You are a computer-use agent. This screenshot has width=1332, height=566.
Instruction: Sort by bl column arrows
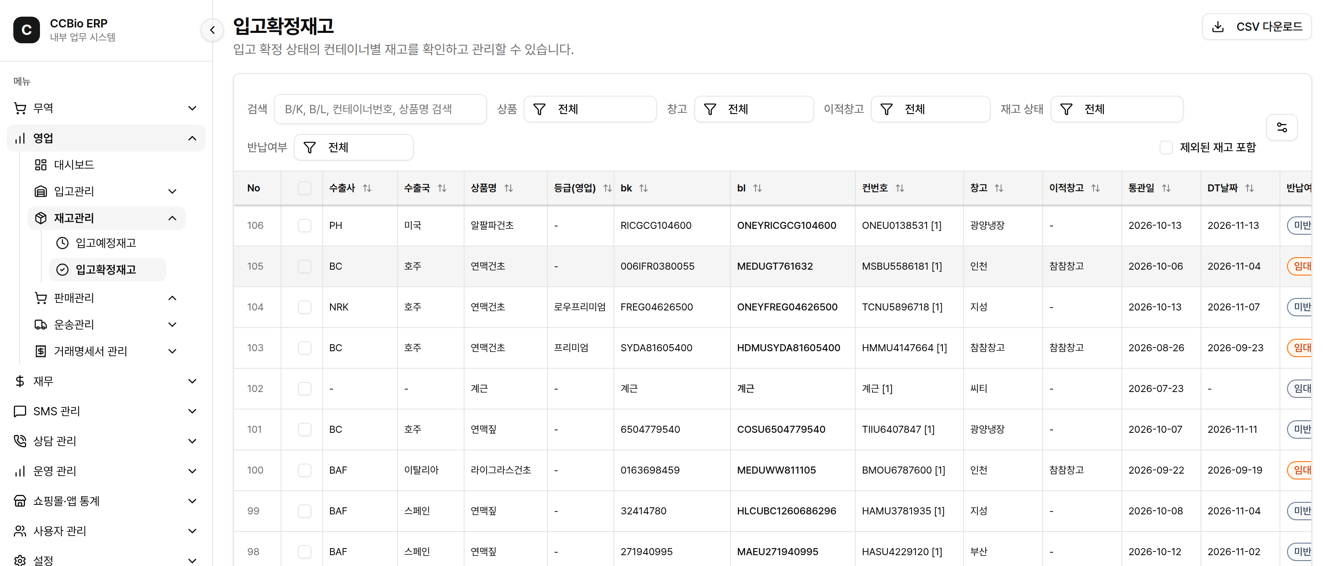[x=757, y=188]
